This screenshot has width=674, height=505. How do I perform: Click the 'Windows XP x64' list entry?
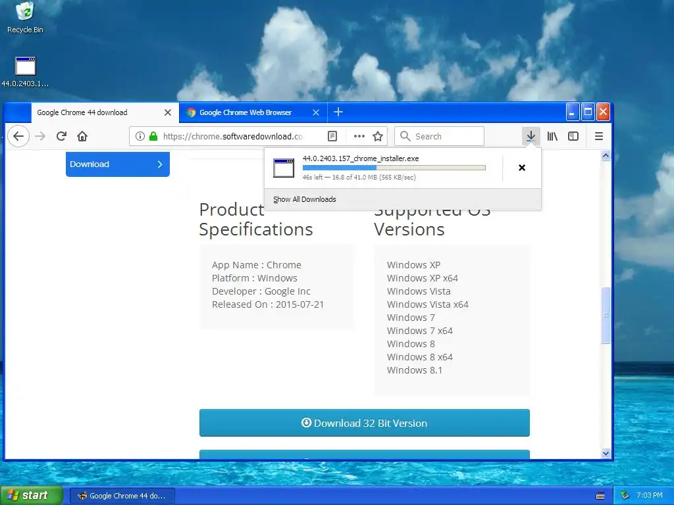pos(422,278)
